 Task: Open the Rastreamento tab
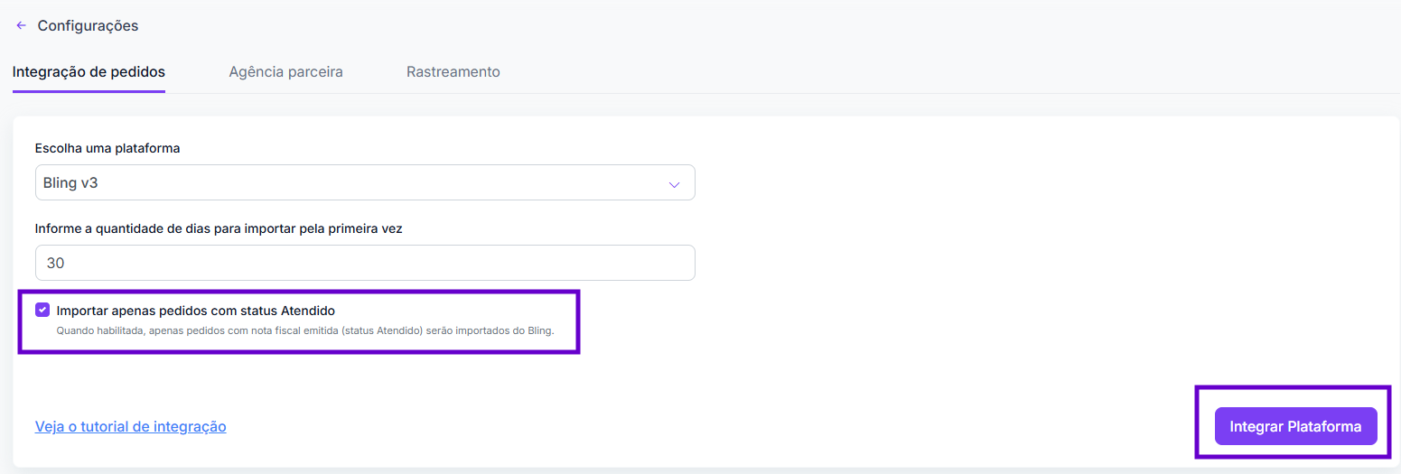[453, 71]
